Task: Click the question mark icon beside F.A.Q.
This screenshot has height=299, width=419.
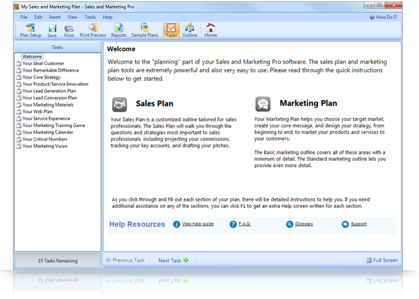Action: (233, 224)
